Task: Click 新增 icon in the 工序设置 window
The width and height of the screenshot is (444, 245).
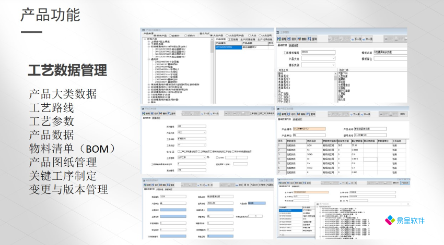Action: pyautogui.click(x=144, y=113)
